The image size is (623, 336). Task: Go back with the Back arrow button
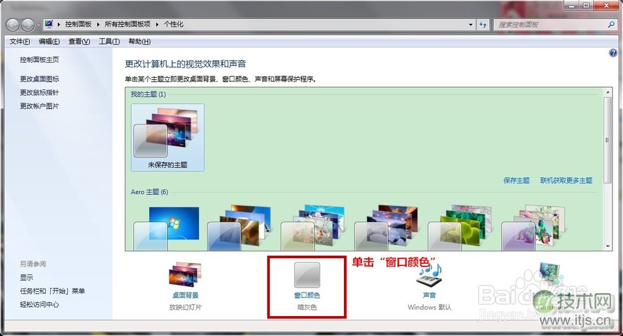(12, 25)
